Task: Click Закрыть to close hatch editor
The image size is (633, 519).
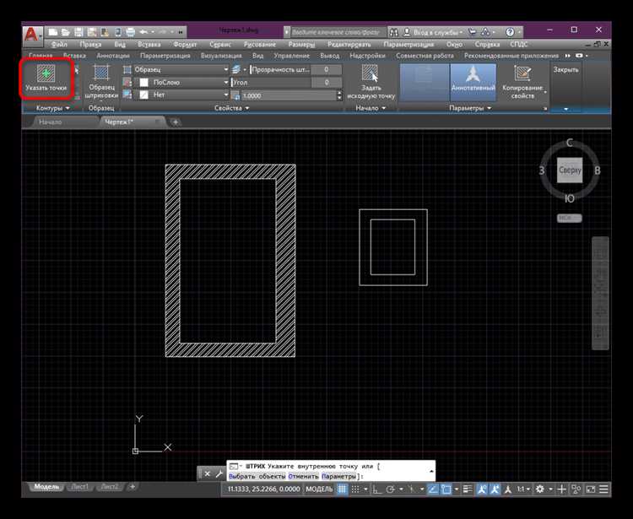Action: click(x=565, y=69)
